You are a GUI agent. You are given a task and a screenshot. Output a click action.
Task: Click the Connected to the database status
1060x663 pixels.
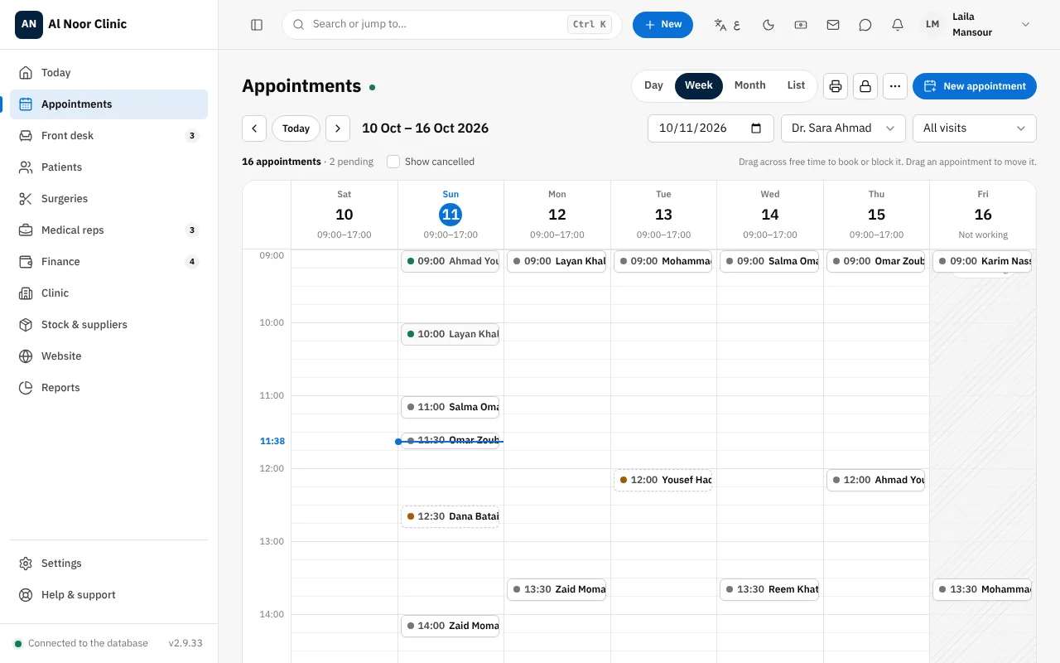coord(81,643)
